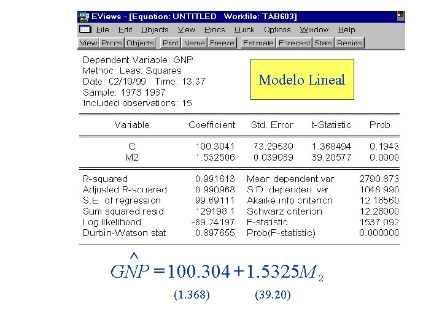
Task: Click the Print toolbar button
Action: point(170,43)
